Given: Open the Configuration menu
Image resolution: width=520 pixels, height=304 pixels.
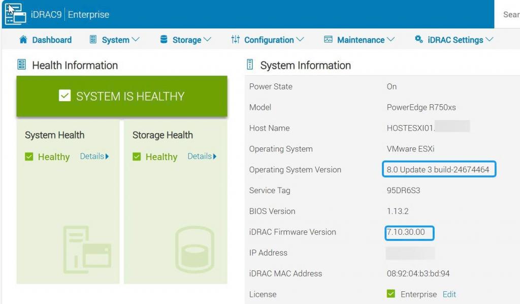Looking at the screenshot, I should point(267,40).
